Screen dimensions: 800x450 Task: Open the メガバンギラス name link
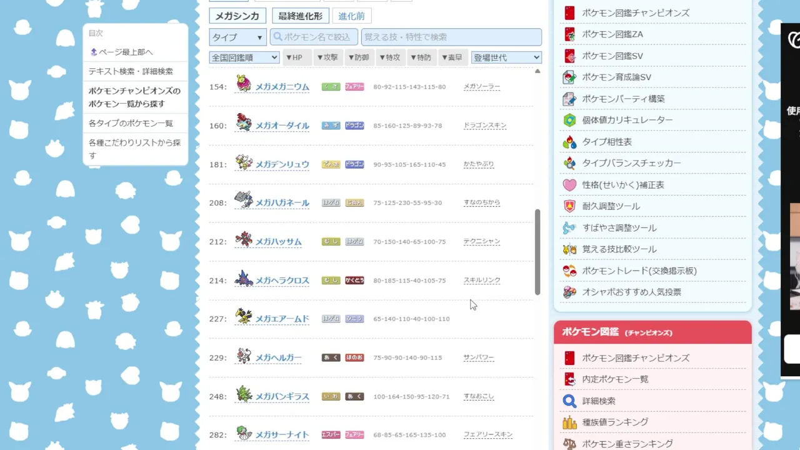coord(282,397)
